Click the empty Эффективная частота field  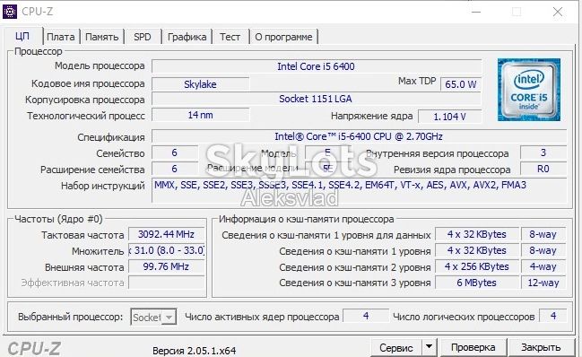166,283
